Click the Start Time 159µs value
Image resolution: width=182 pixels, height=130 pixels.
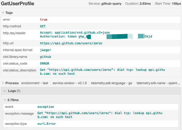tap(175, 4)
